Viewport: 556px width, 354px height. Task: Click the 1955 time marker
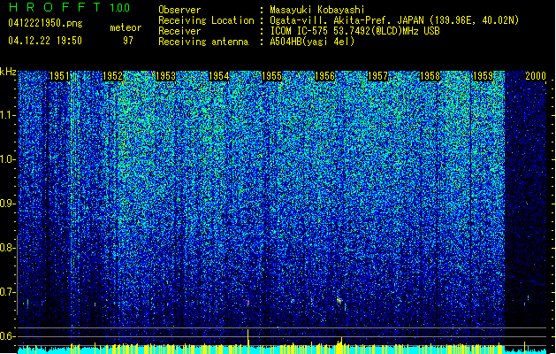coord(271,76)
